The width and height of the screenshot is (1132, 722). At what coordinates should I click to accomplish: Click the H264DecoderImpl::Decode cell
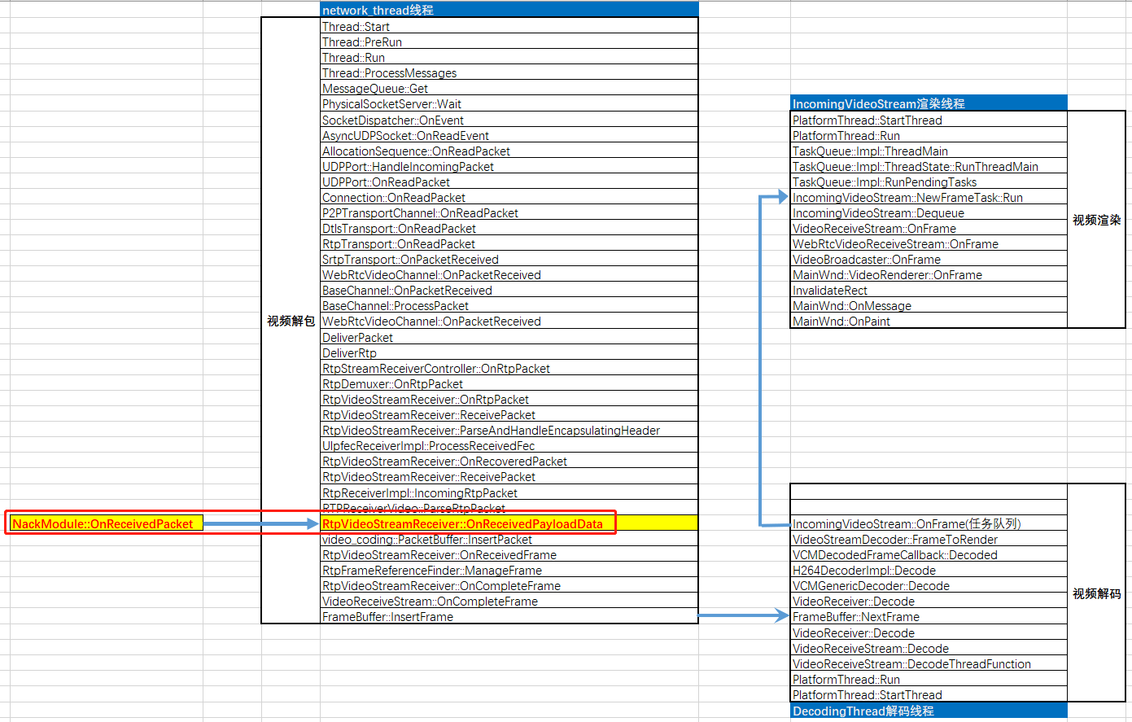[928, 571]
